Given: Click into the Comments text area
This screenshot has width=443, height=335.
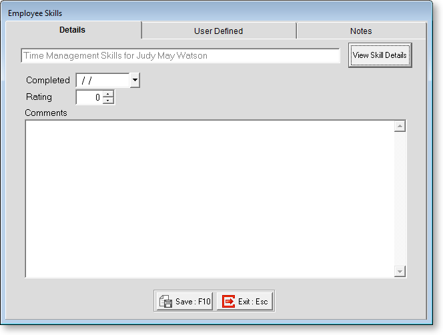Looking at the screenshot, I should point(209,198).
